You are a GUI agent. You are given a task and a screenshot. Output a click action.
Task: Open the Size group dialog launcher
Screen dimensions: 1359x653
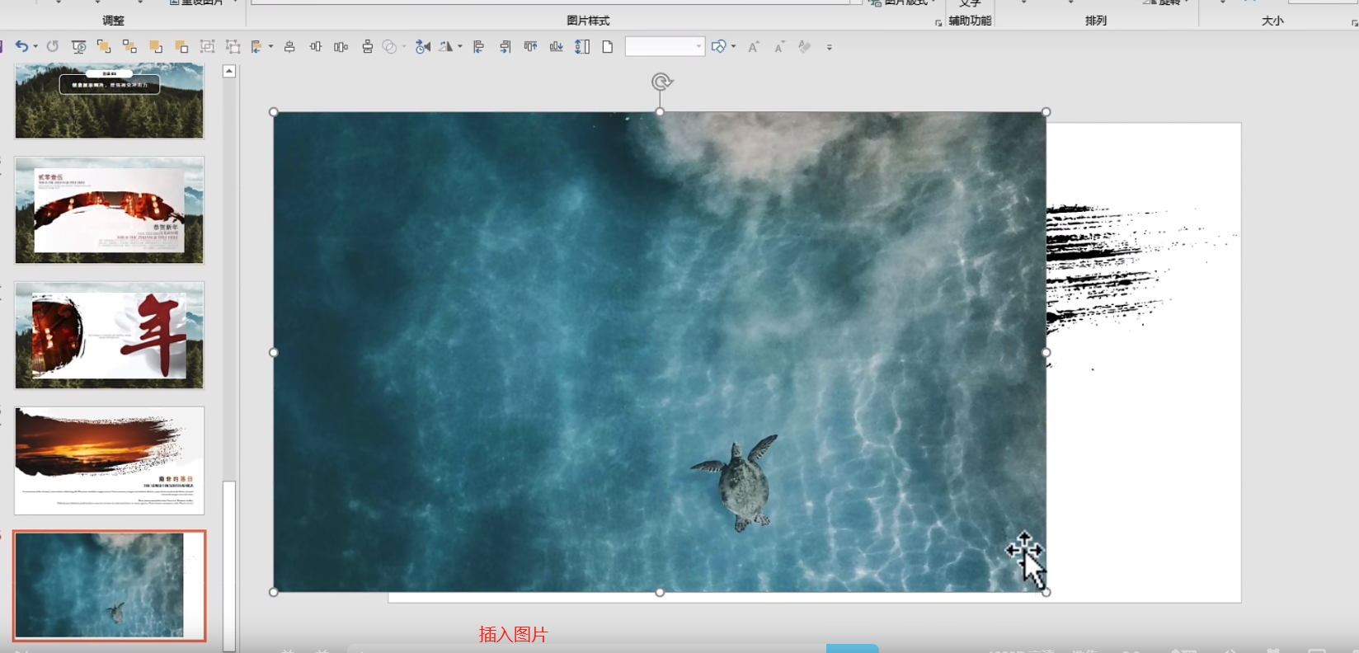point(1354,22)
